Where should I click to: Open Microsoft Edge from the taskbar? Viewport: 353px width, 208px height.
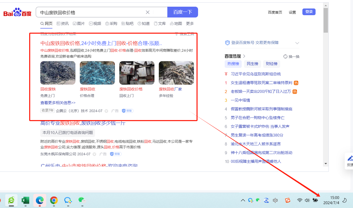40,200
